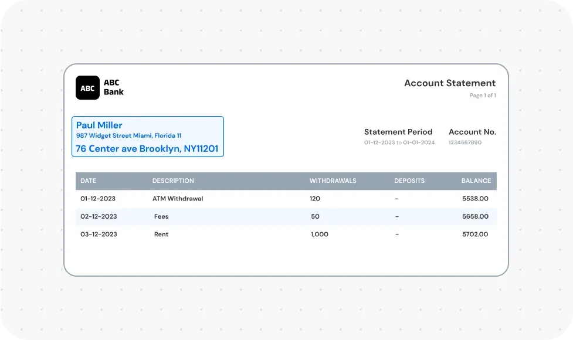The width and height of the screenshot is (573, 340).
Task: Click the BALANCE column header
Action: pos(476,181)
